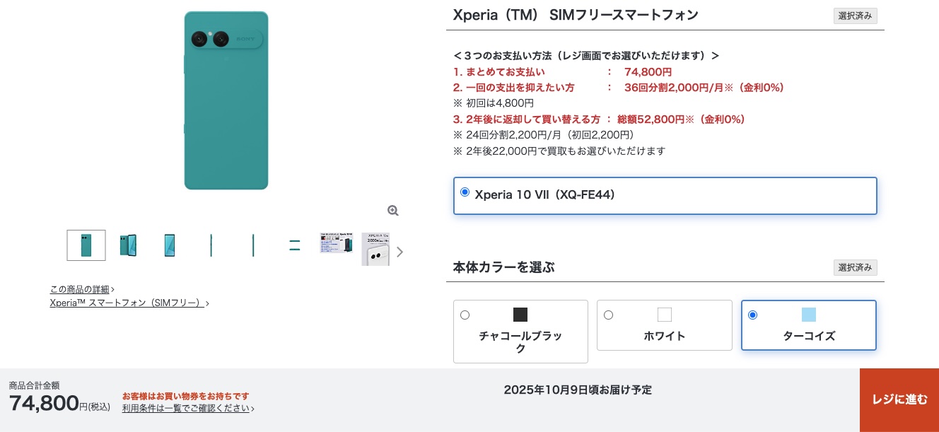Click the charcoal black color swatch
939x432 pixels.
520,315
